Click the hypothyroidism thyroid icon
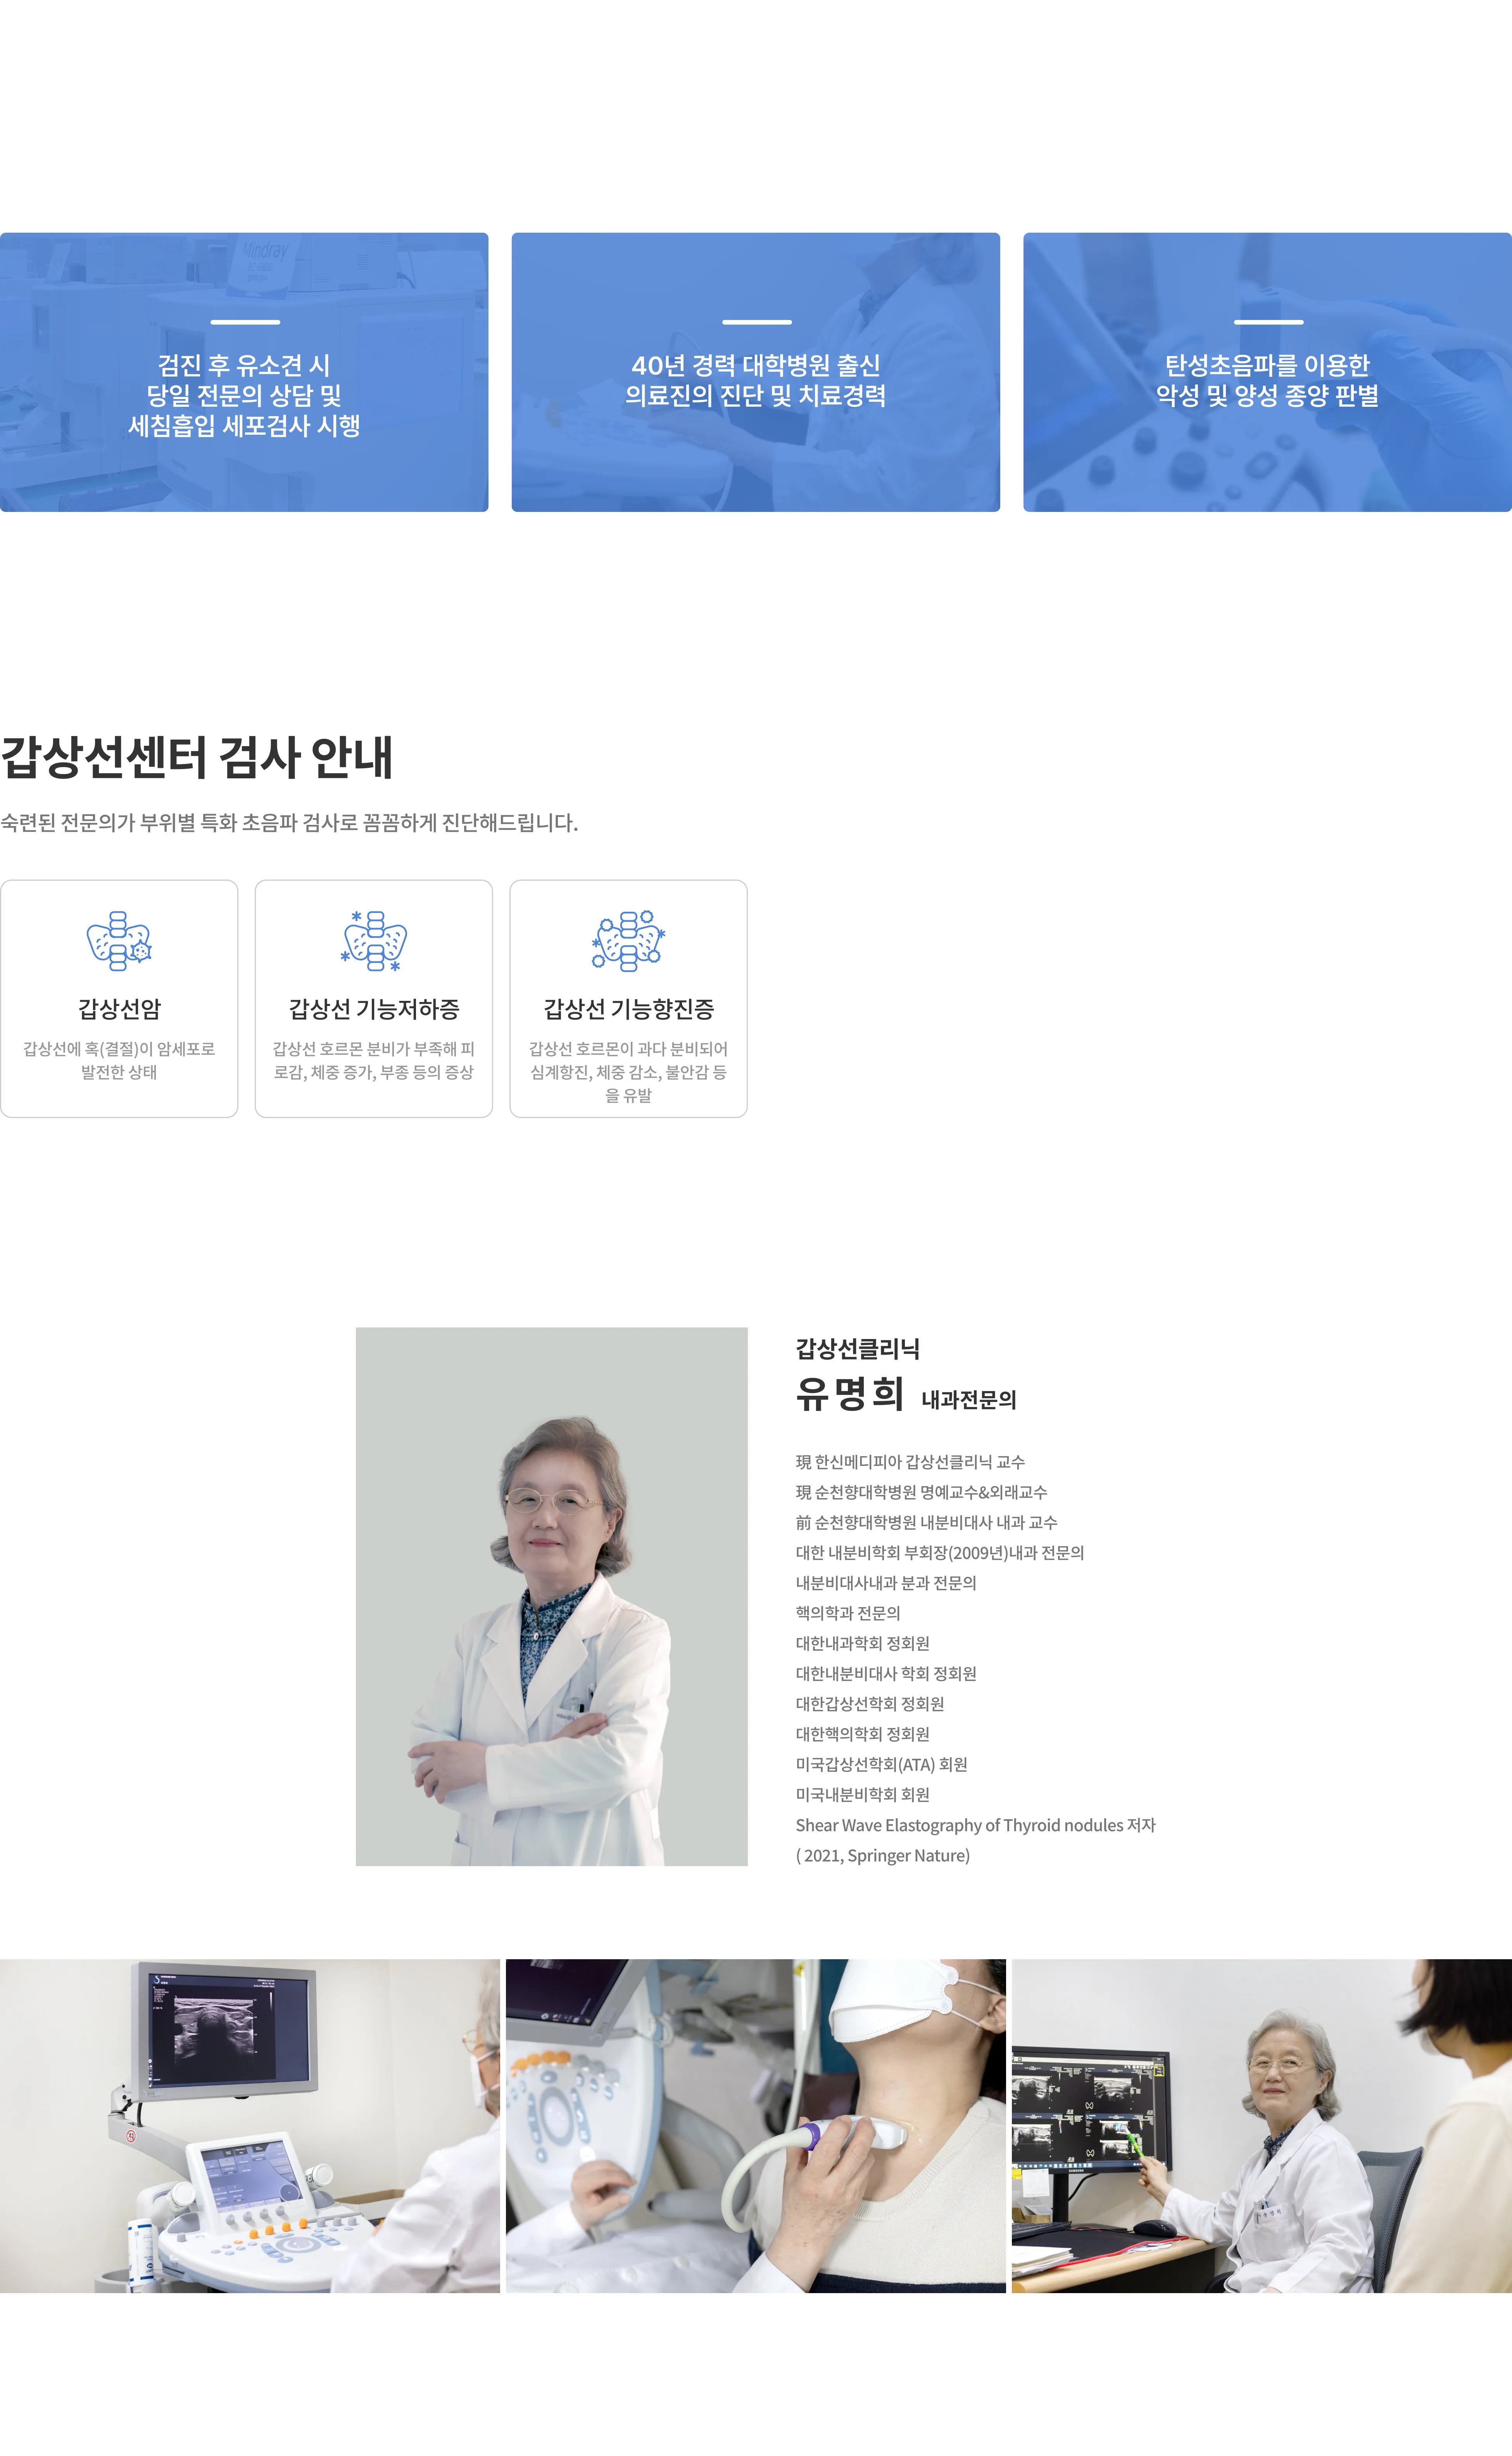Image resolution: width=1512 pixels, height=2456 pixels. [x=374, y=940]
